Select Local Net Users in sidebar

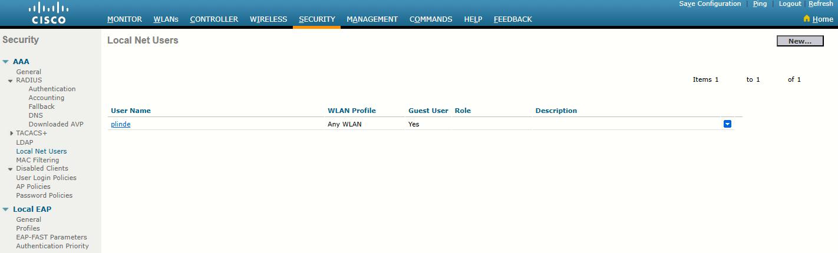(41, 151)
